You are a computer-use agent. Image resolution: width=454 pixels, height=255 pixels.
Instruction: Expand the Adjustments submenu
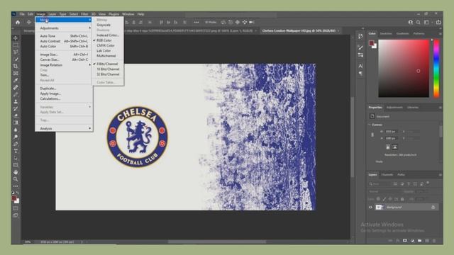(x=64, y=28)
